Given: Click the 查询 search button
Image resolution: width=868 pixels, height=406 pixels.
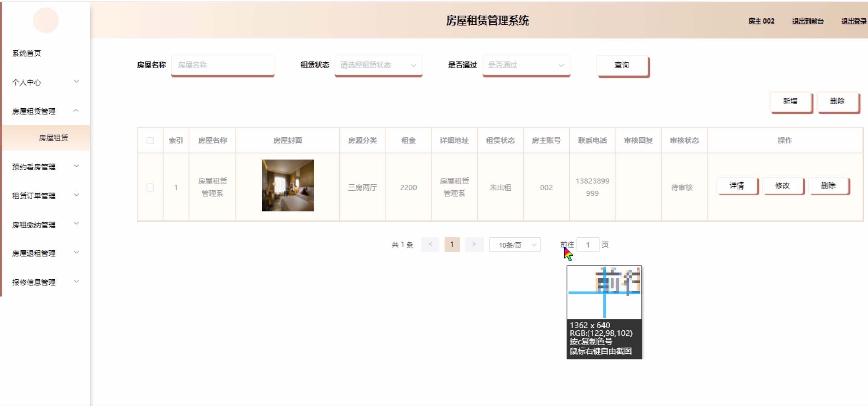Looking at the screenshot, I should tap(622, 65).
